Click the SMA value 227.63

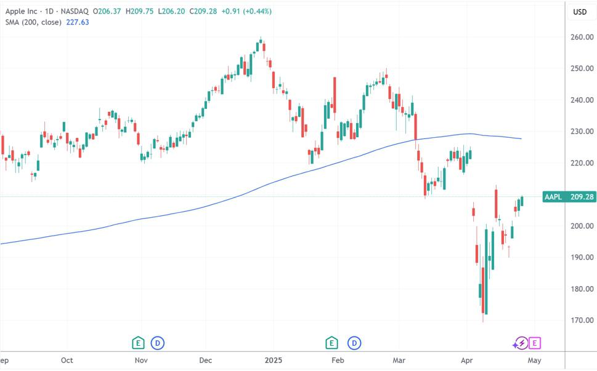click(x=78, y=22)
